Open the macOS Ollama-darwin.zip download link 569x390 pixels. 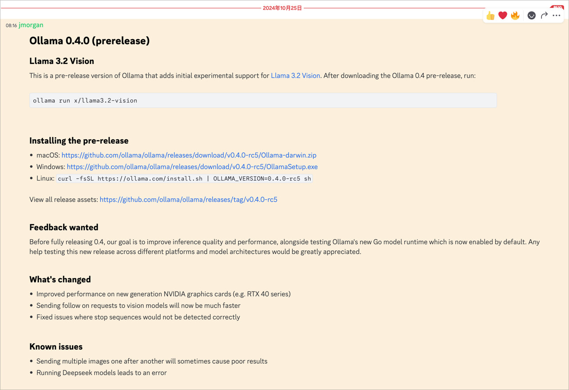click(x=189, y=155)
